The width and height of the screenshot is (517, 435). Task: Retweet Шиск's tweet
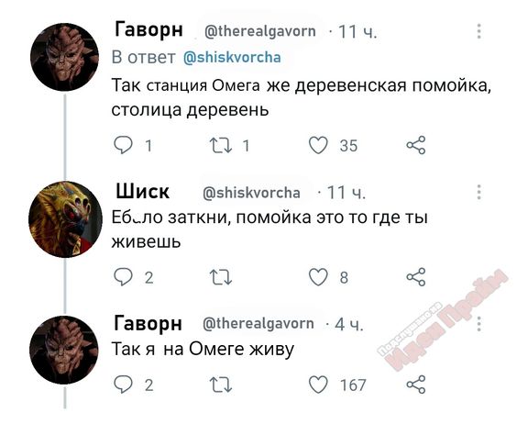221,277
